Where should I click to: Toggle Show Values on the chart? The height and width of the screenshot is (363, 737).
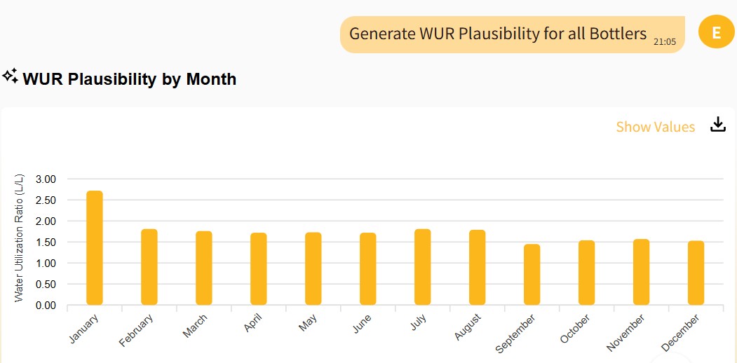[655, 127]
